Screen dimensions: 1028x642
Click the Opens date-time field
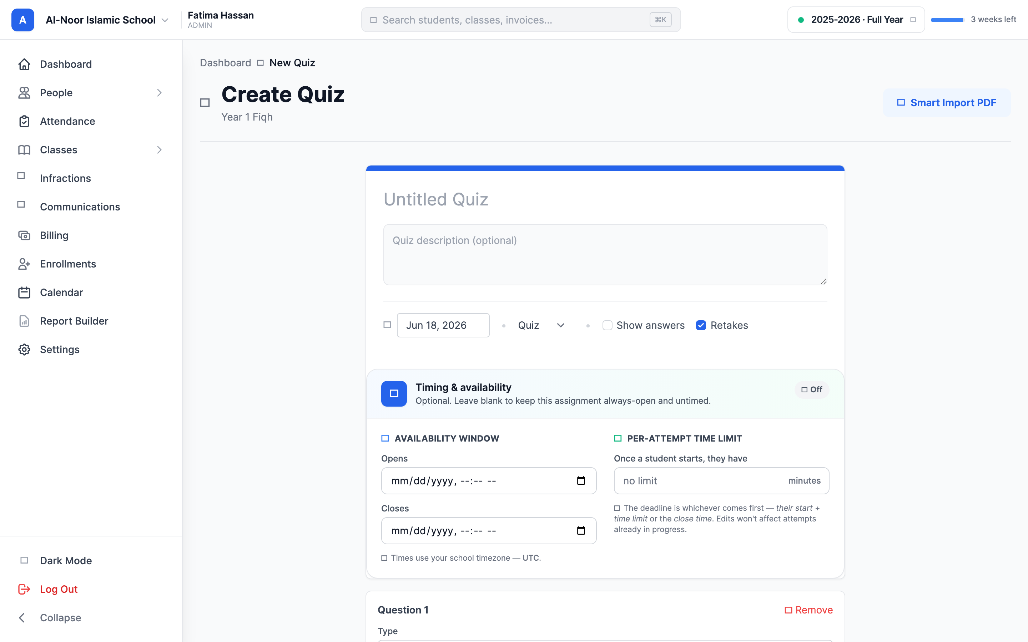click(x=489, y=481)
